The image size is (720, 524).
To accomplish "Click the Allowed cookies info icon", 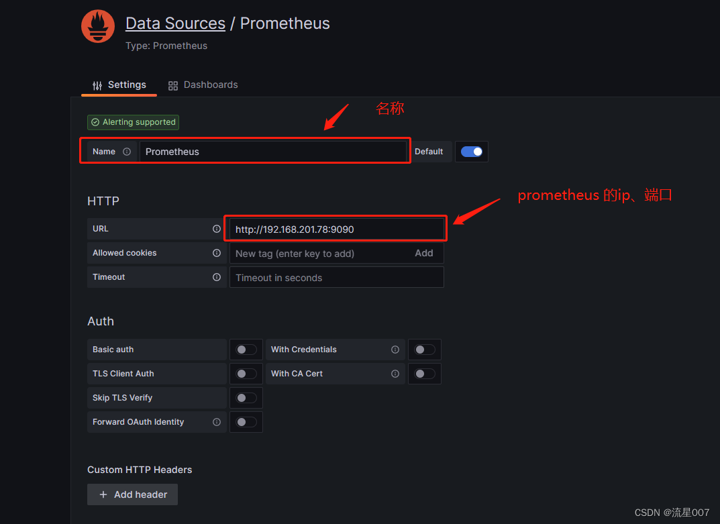I will pos(216,253).
